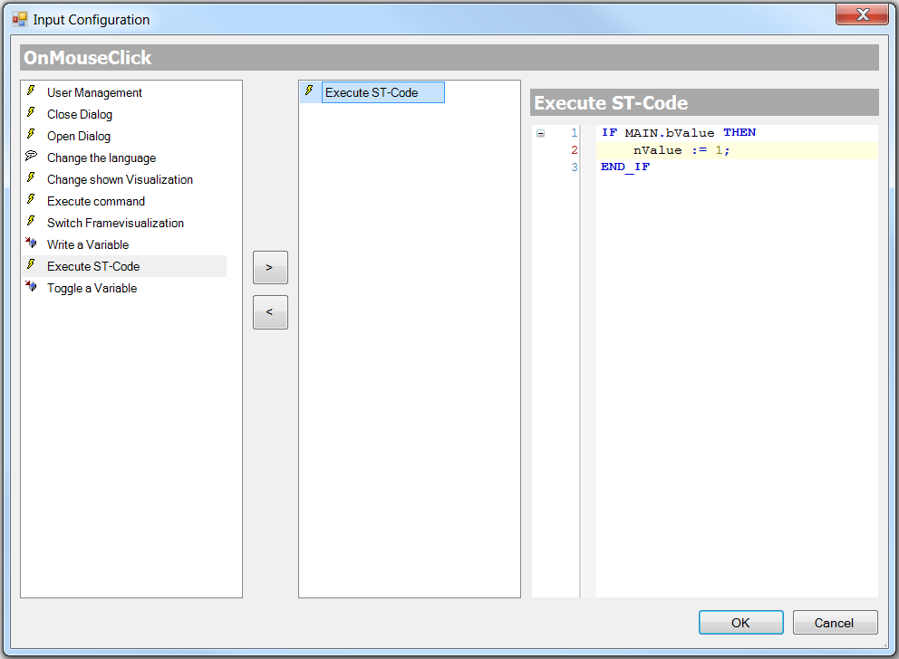Select Close Dialog in the action list
Image resolution: width=899 pixels, height=659 pixels.
tap(80, 114)
